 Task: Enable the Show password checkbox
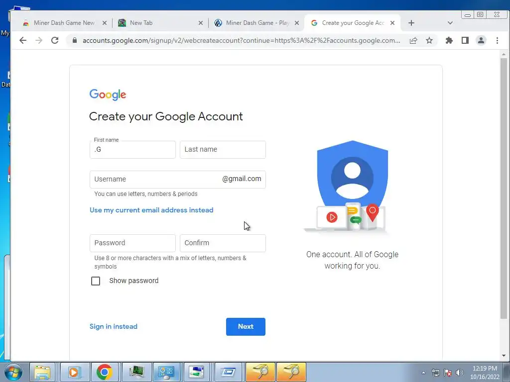pos(96,281)
